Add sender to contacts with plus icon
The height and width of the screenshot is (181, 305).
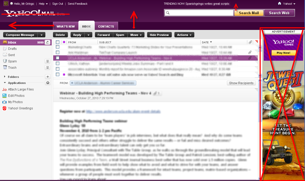(72, 83)
